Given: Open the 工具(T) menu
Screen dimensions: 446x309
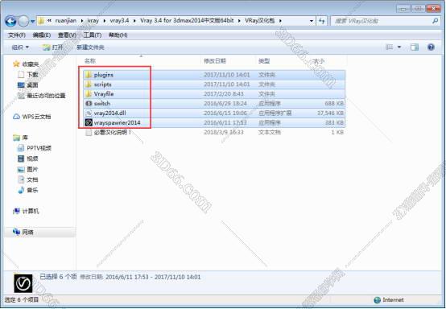Looking at the screenshot, I should coord(92,35).
